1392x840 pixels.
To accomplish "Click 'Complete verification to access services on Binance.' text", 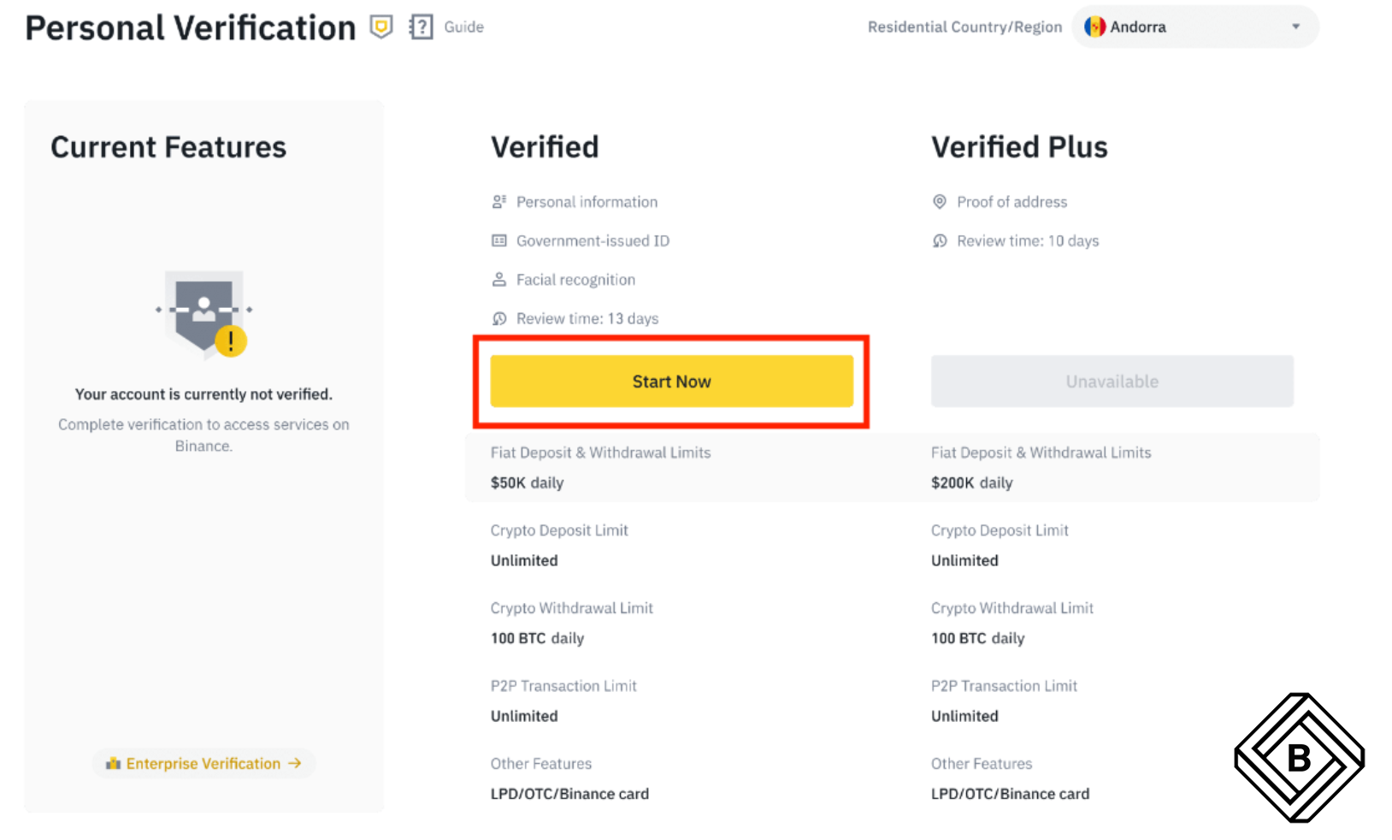I will (x=203, y=435).
